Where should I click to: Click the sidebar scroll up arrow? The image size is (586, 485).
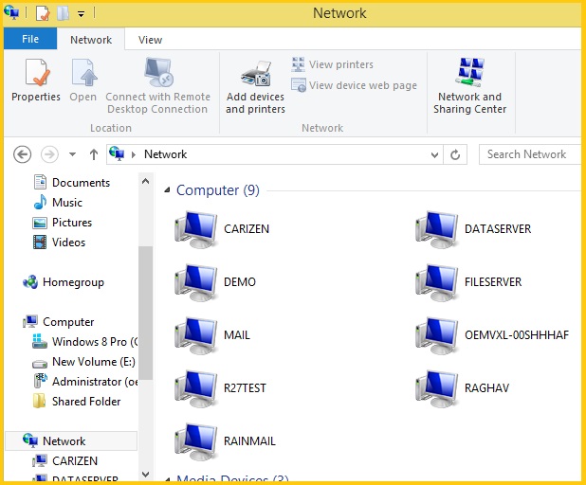click(145, 182)
